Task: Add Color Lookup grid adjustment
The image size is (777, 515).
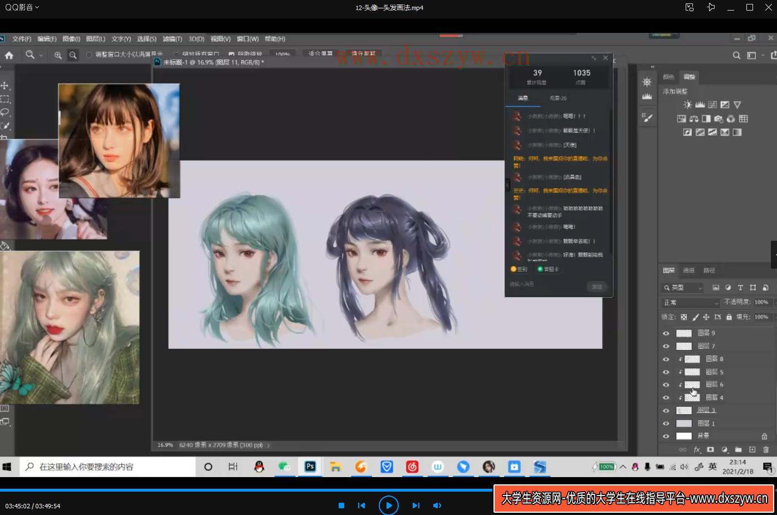Action: (x=743, y=119)
